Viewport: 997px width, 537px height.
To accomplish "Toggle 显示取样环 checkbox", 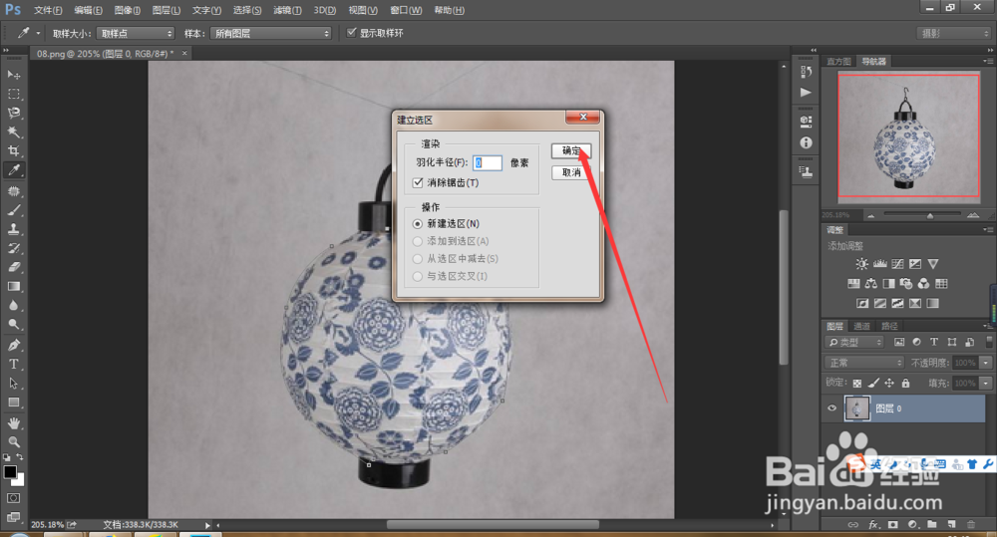I will (351, 33).
